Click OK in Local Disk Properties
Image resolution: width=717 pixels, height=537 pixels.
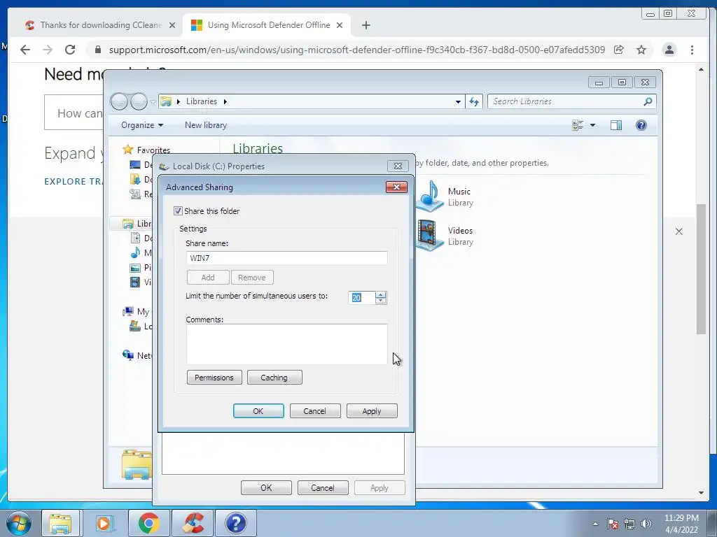coord(266,487)
